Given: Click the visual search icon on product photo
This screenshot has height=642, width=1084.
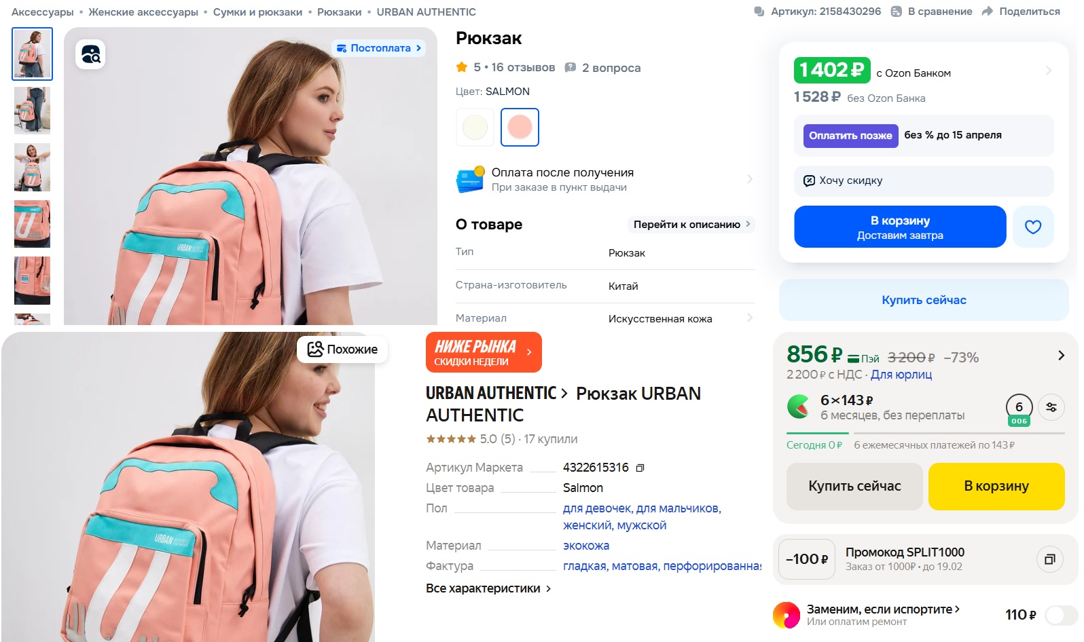Looking at the screenshot, I should tap(91, 54).
